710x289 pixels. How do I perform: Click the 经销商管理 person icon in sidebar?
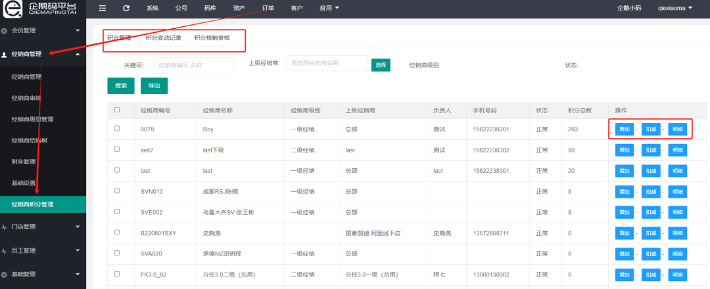pos(5,55)
